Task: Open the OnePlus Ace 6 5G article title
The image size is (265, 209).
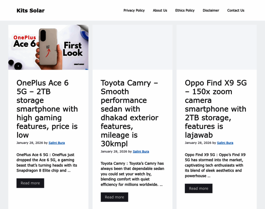Action: pos(47,109)
